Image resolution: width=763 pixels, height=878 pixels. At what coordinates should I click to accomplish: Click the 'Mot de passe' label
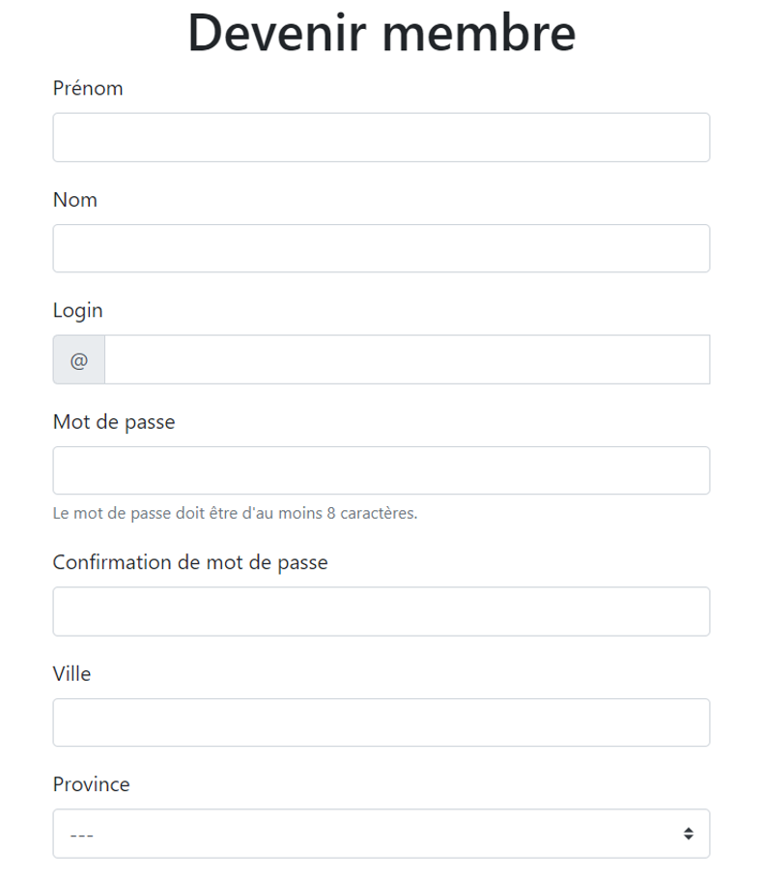pos(114,422)
